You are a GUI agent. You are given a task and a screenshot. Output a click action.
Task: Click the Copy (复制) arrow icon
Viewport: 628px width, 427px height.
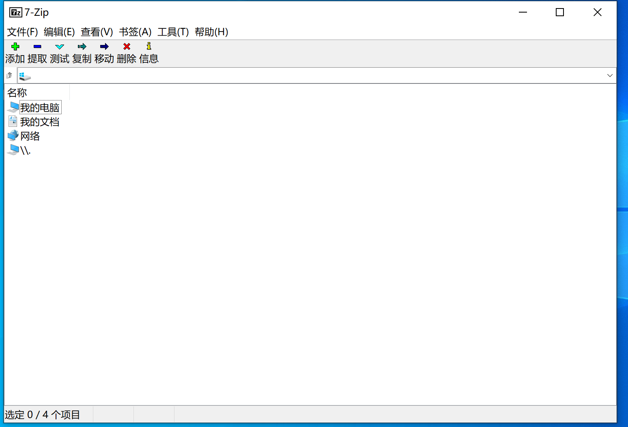click(x=82, y=47)
